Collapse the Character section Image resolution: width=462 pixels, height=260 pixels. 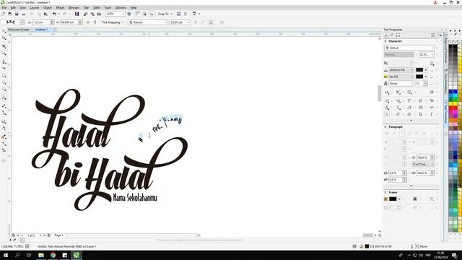pos(385,41)
